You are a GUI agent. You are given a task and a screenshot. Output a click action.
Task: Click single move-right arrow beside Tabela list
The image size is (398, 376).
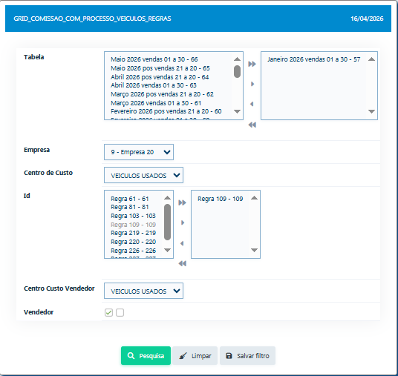click(x=252, y=84)
